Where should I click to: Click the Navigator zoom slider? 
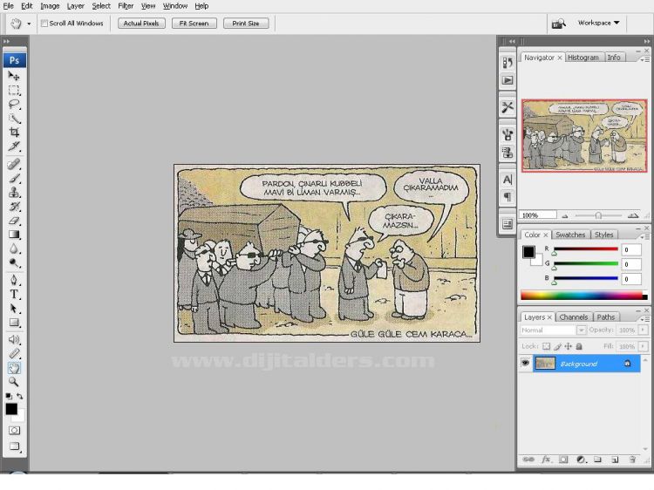(598, 215)
